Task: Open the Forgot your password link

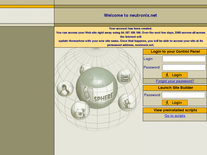Action: click(175, 81)
